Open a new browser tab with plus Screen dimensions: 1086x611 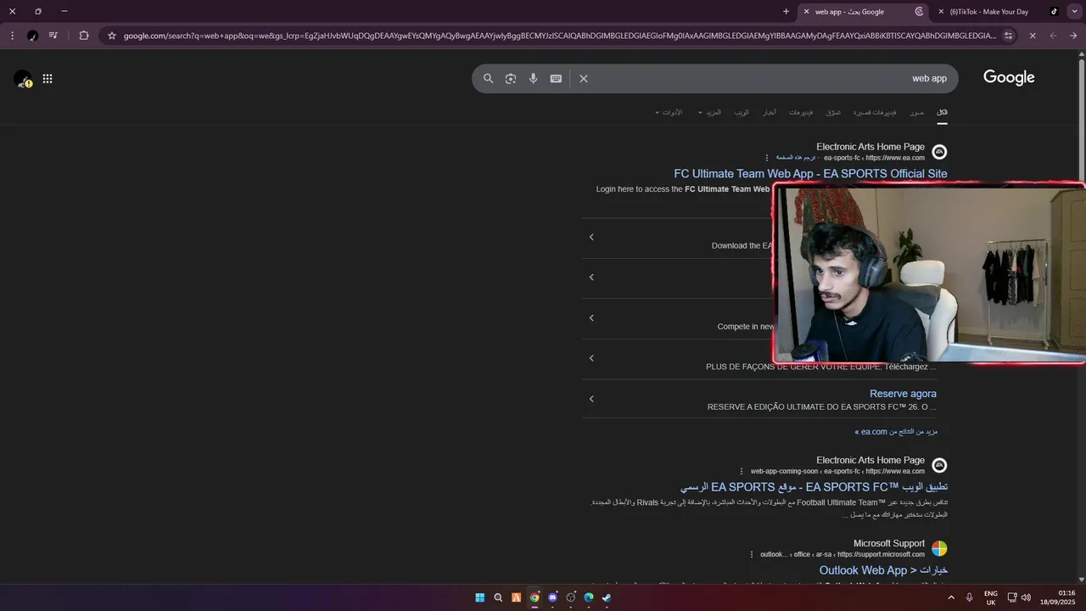[x=786, y=12]
